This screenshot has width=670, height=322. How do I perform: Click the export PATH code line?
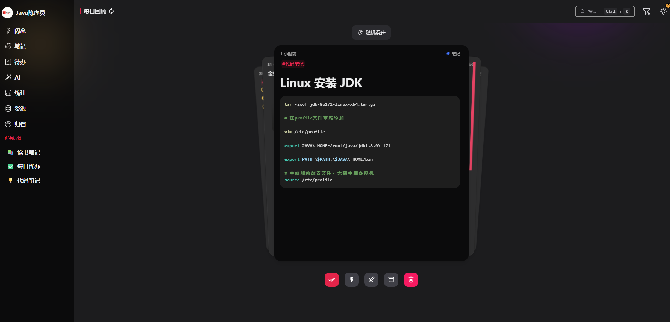pyautogui.click(x=329, y=159)
